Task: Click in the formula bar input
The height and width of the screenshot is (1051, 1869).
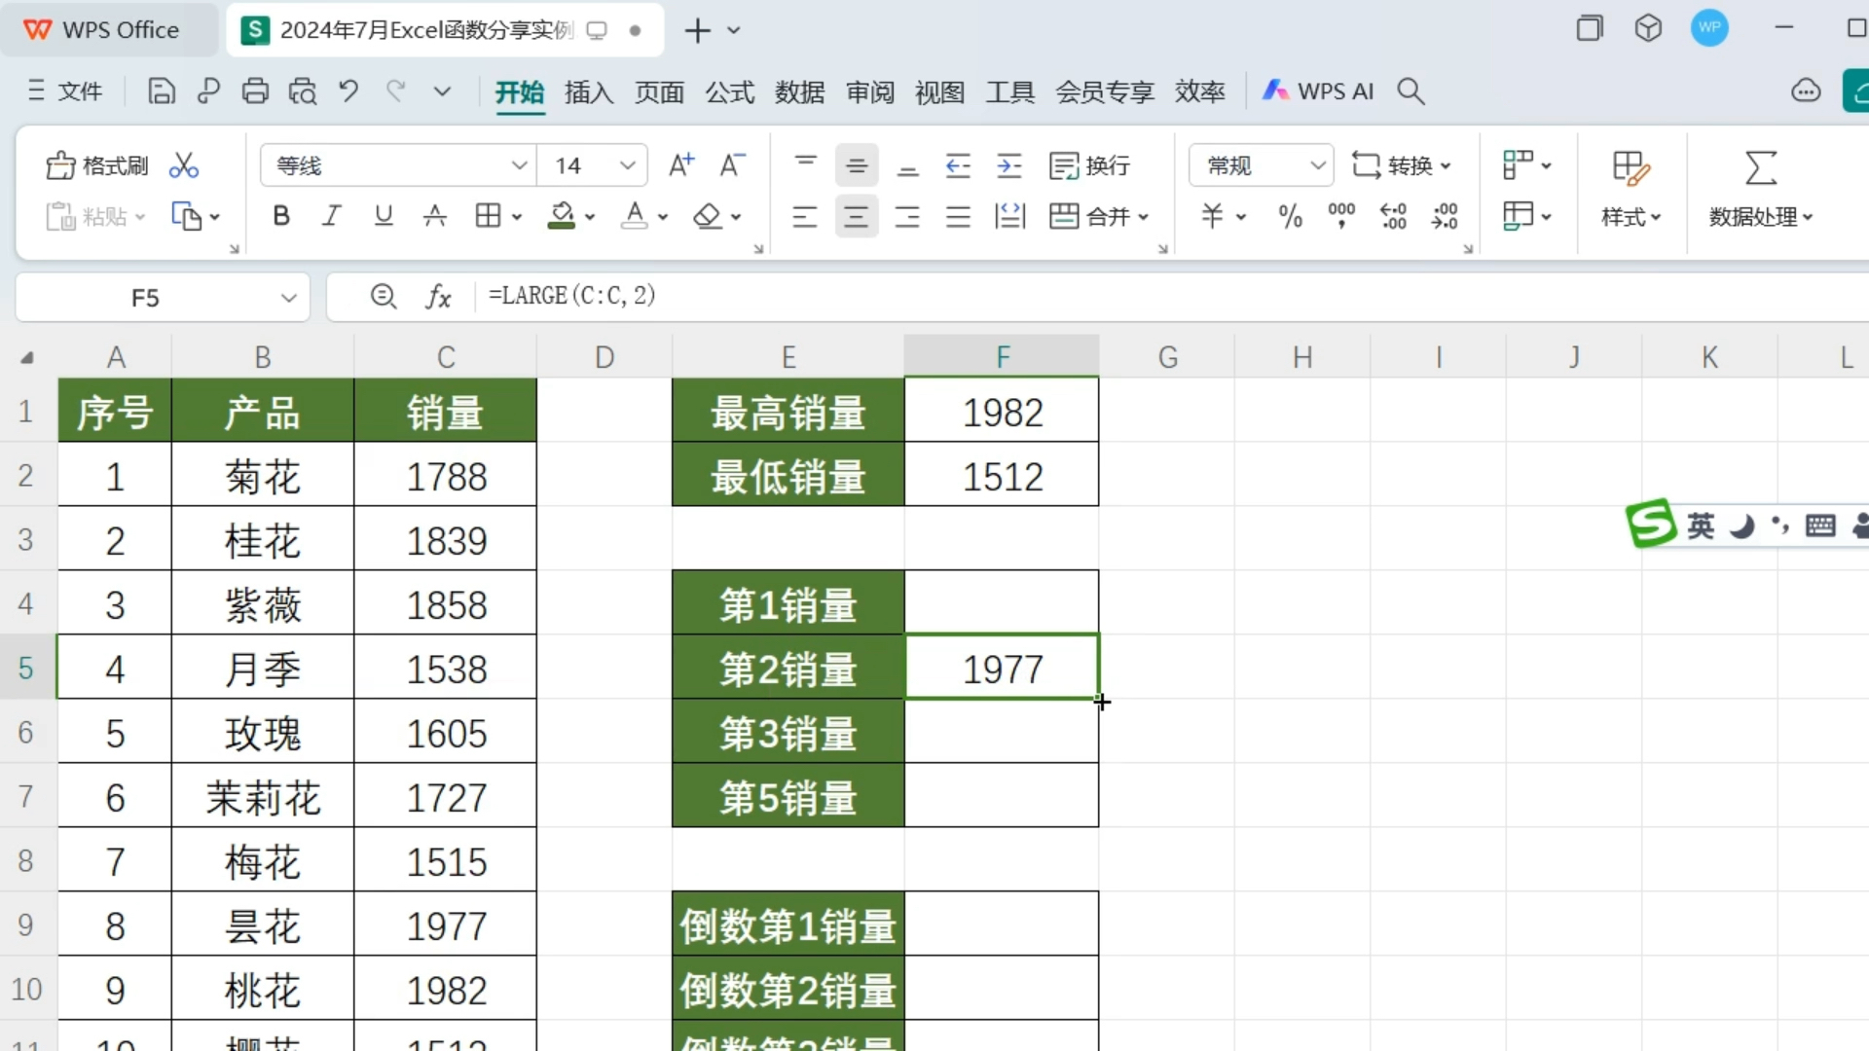Action: coord(1173,296)
